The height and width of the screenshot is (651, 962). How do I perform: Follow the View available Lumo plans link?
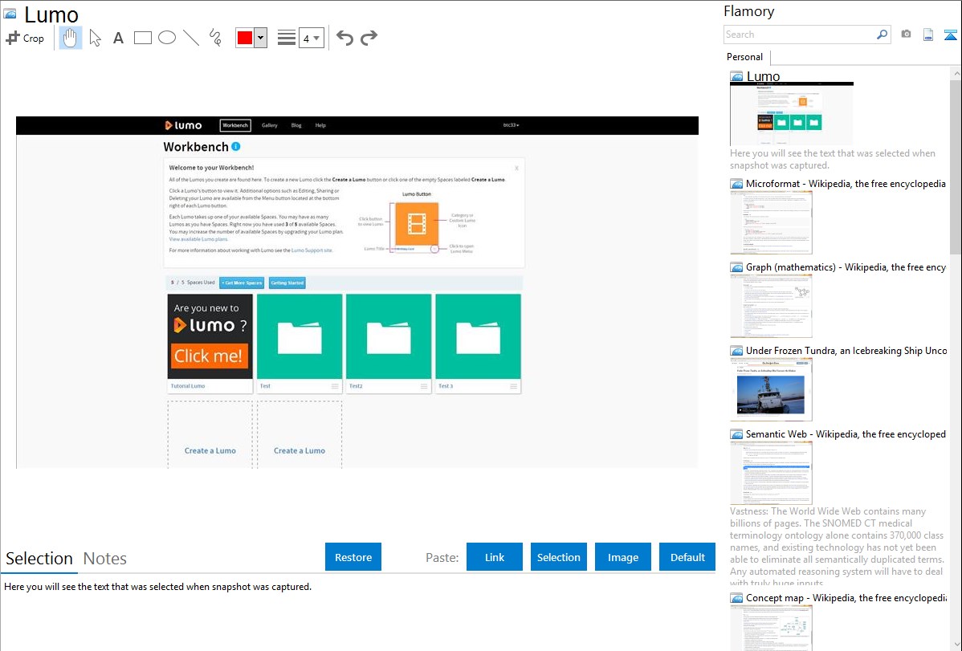pyautogui.click(x=198, y=239)
